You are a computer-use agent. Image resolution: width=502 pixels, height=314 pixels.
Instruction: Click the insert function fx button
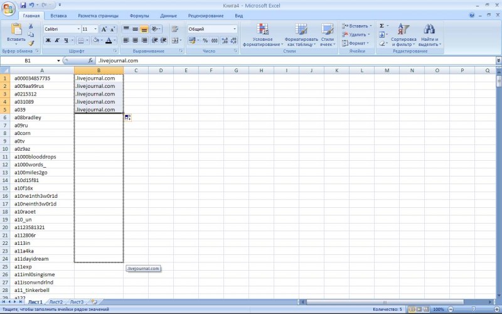tap(90, 60)
